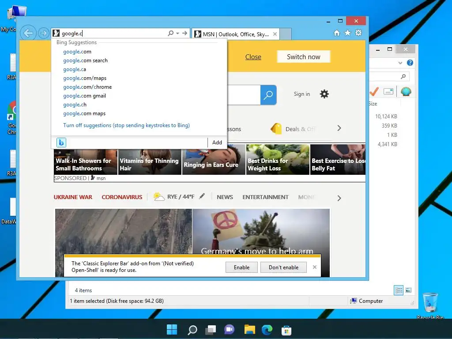The height and width of the screenshot is (339, 452).
Task: Open Task View icon on taskbar
Action: 211,329
